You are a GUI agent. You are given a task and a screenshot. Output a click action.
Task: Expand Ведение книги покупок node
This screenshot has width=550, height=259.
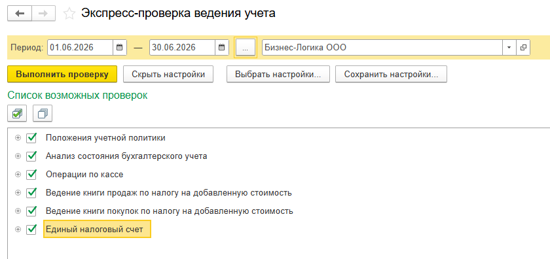pyautogui.click(x=18, y=211)
